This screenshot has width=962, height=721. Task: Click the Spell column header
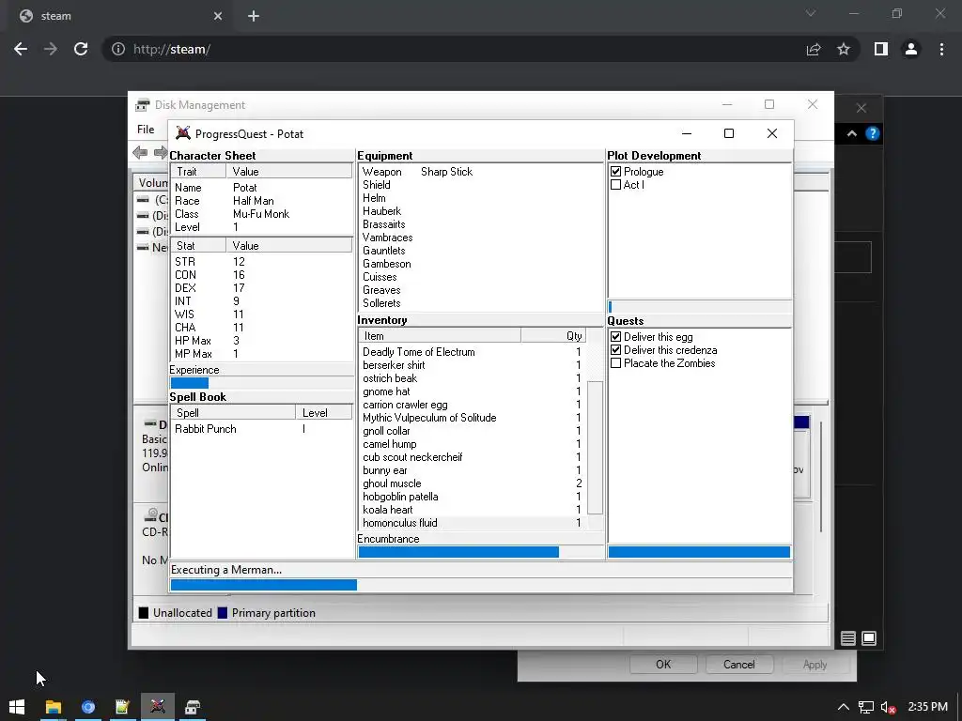click(x=233, y=413)
